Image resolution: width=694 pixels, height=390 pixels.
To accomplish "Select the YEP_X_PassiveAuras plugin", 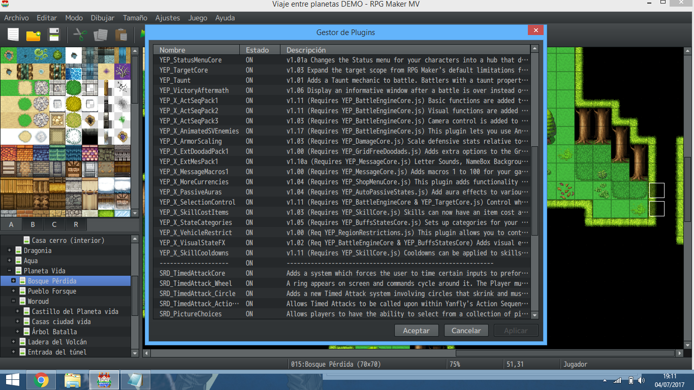I will pyautogui.click(x=342, y=192).
